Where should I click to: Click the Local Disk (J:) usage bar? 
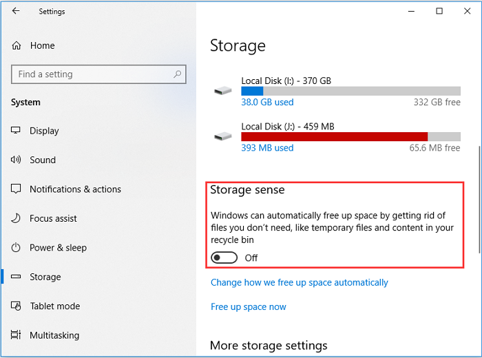pos(350,136)
